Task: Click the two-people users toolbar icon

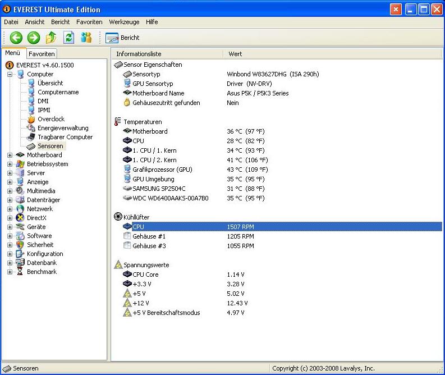Action: pyautogui.click(x=86, y=38)
